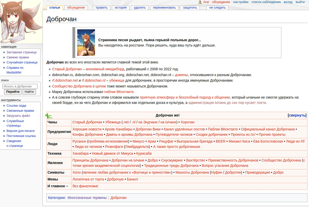
Task: Open user обсуждение link next to Arai
Action: (x=221, y=2)
